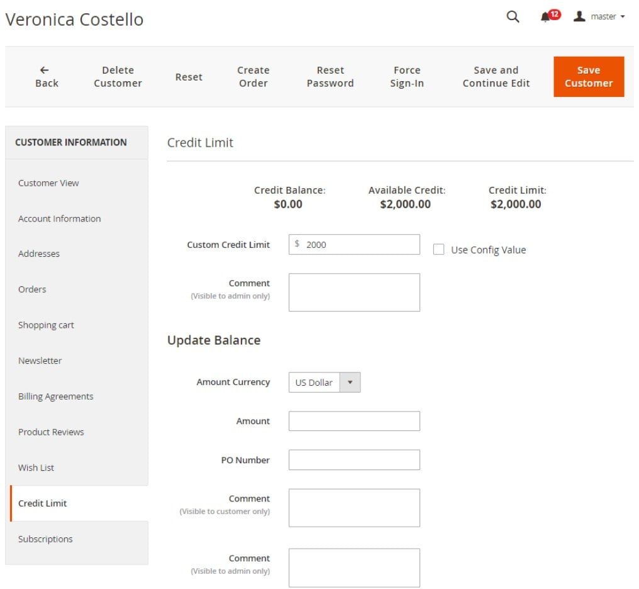Enable the Use Config Value checkbox
This screenshot has width=639, height=589.
[x=438, y=249]
